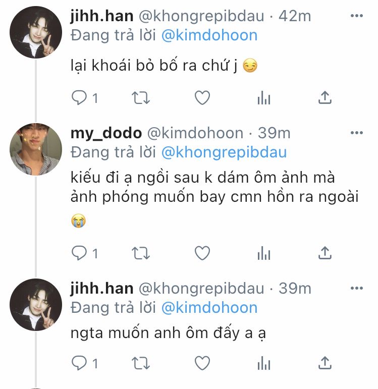Open @kimdohoon mention in first tweet

[209, 35]
